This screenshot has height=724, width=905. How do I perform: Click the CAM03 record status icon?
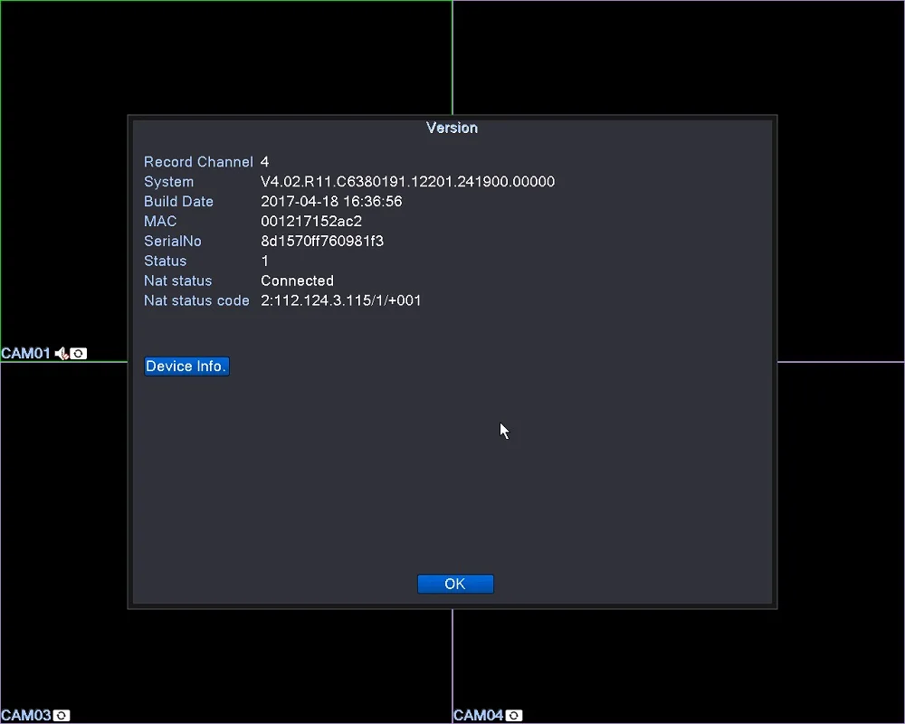click(x=62, y=715)
